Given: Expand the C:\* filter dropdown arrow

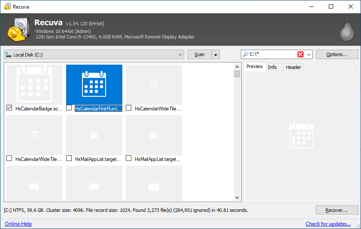Looking at the screenshot, I should tap(309, 55).
